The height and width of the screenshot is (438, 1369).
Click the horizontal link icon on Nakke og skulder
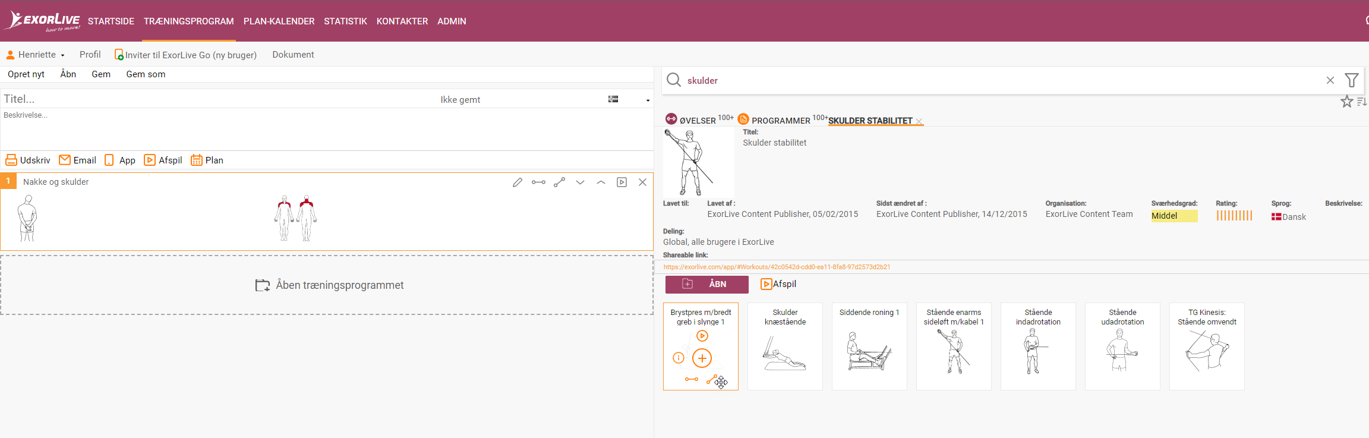[538, 182]
